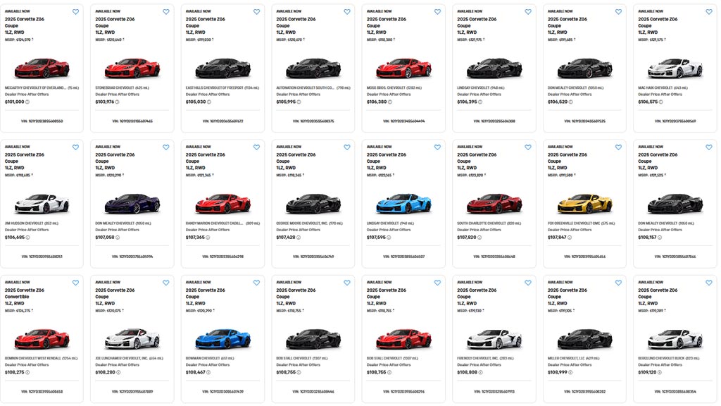Favorite the McCarthy Chevrolet $101,000 listing heart
The height and width of the screenshot is (406, 721).
click(75, 12)
